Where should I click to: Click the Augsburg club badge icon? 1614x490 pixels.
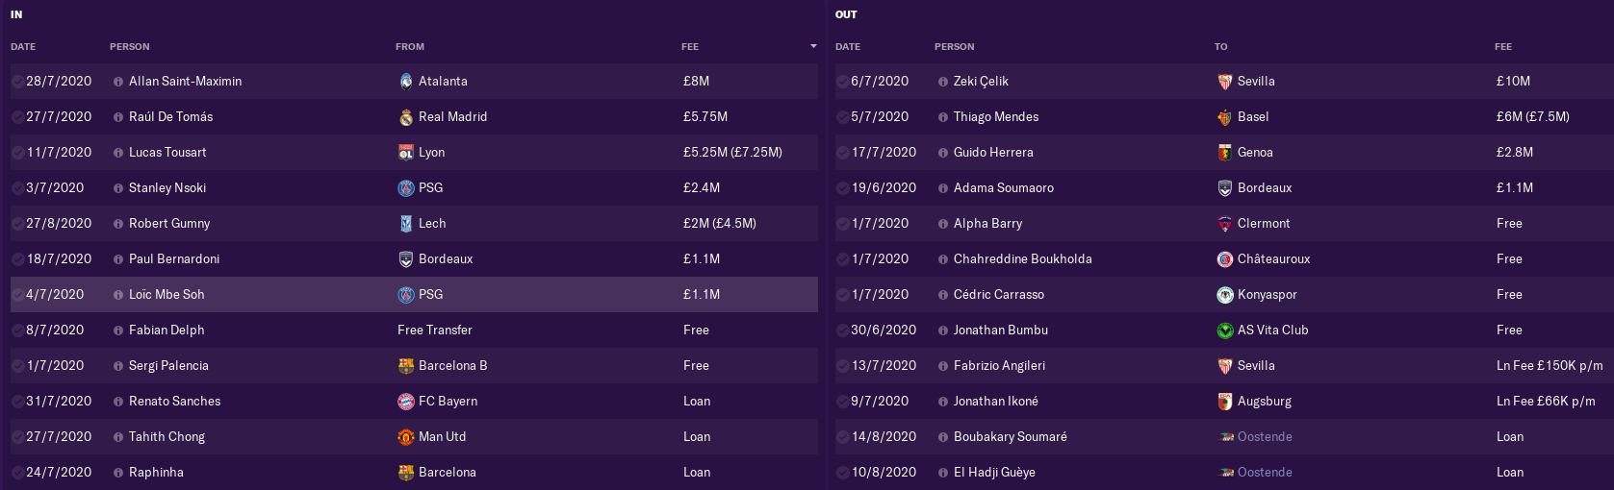[x=1225, y=402]
